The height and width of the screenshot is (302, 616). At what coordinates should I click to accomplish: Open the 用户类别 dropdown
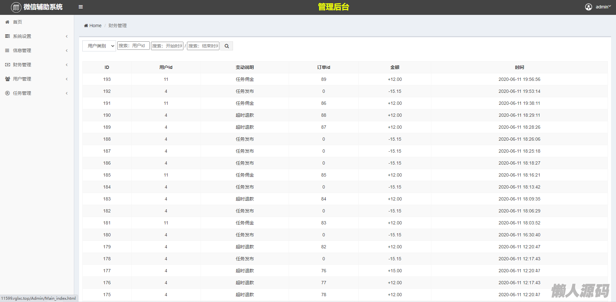click(x=99, y=46)
